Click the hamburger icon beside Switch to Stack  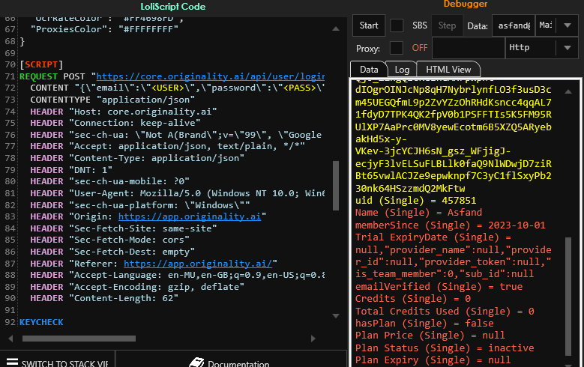pyautogui.click(x=12, y=363)
